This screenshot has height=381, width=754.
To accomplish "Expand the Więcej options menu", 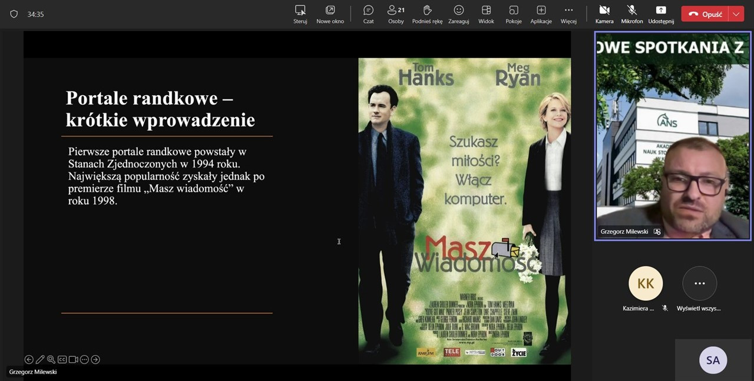I will pos(568,14).
